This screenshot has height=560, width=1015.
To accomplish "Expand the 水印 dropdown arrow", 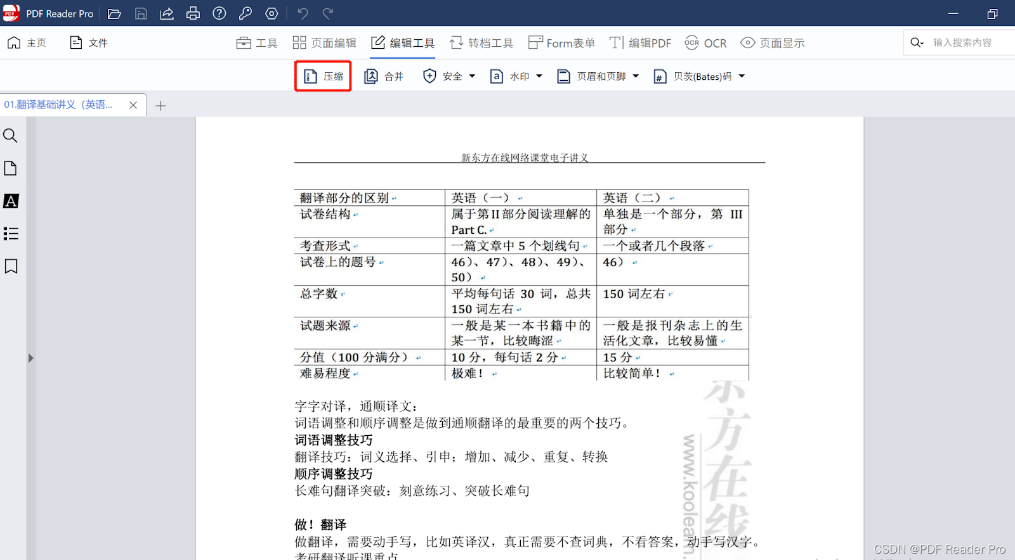I will point(539,77).
